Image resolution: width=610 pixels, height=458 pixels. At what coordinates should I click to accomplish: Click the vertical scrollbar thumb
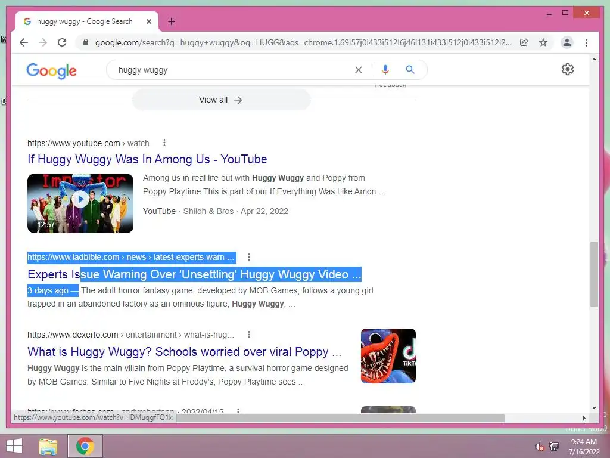click(594, 274)
